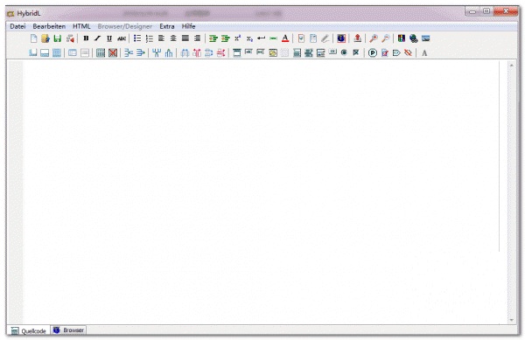Click the vertical scrollbar down arrow

pyautogui.click(x=511, y=320)
